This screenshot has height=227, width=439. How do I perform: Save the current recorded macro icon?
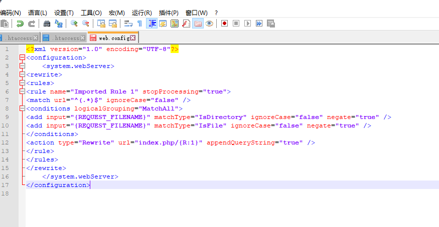[271, 23]
